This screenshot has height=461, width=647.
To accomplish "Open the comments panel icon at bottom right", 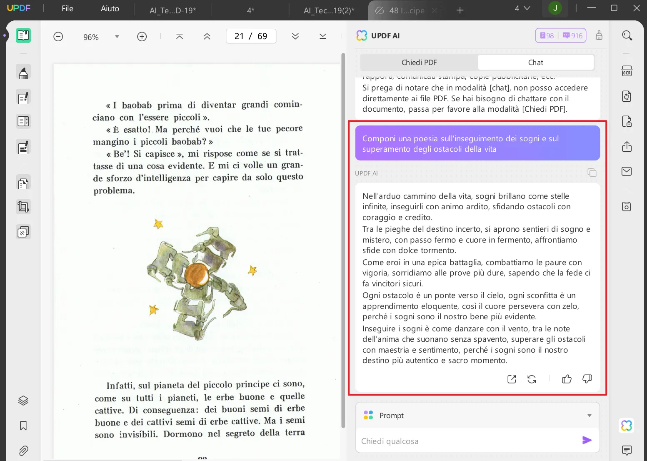I will [x=627, y=450].
